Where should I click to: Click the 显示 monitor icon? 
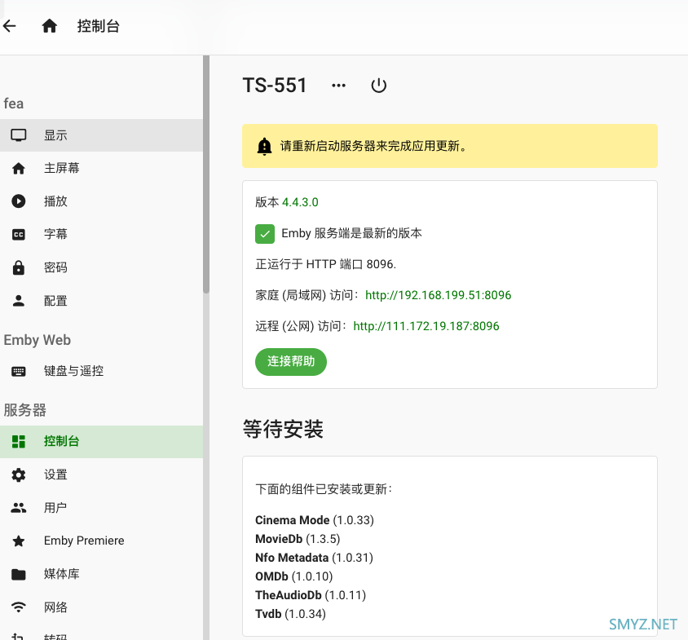[x=19, y=135]
